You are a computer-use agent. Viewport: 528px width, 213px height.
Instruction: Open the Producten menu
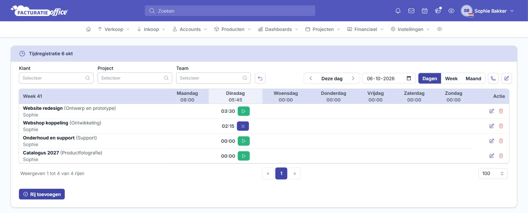[x=233, y=29]
